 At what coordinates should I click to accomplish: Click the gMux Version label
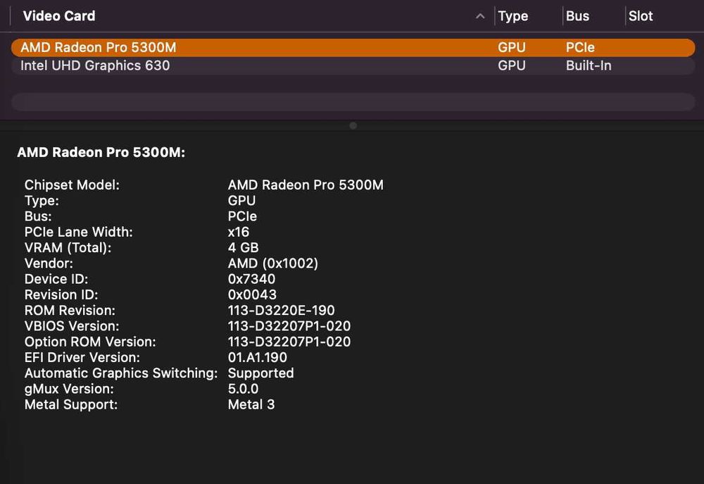click(x=69, y=389)
